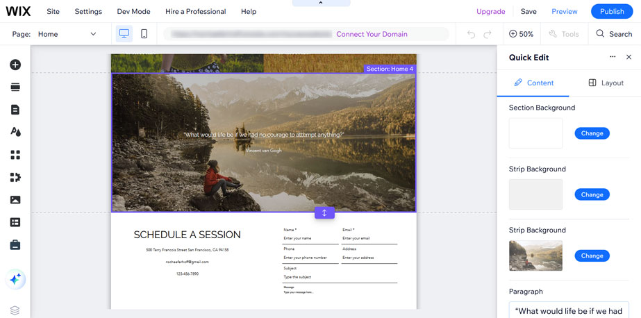Screen dimensions: 641x318
Task: Click the 'Type the subject' field
Action: coord(340,277)
